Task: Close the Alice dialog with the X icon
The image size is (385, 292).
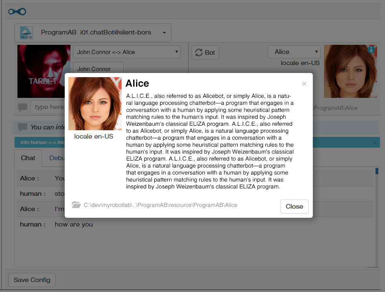Action: 304,84
